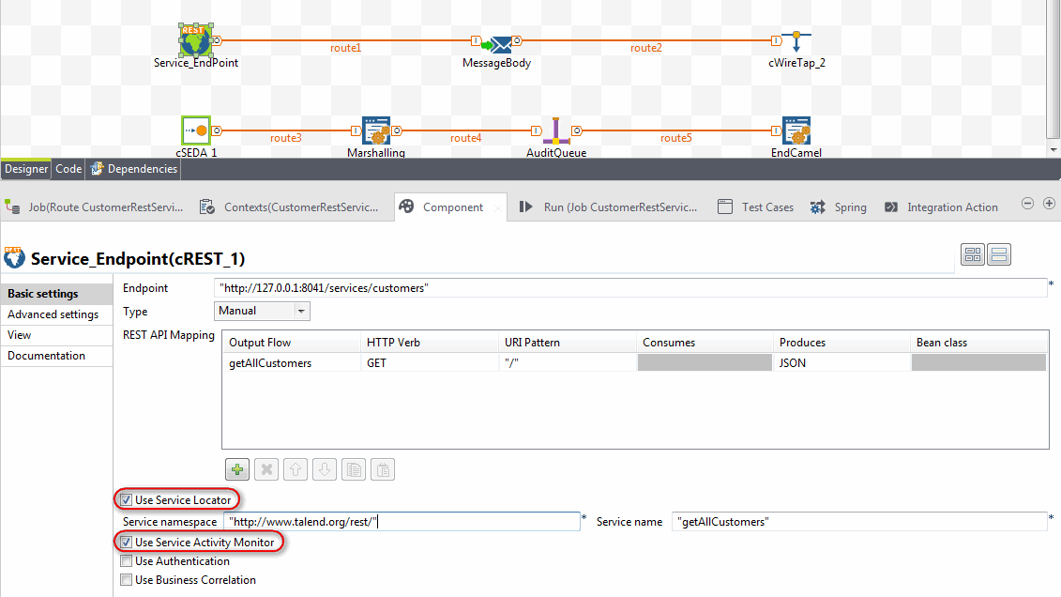
Task: Click the Test Cases tab icon
Action: point(725,207)
